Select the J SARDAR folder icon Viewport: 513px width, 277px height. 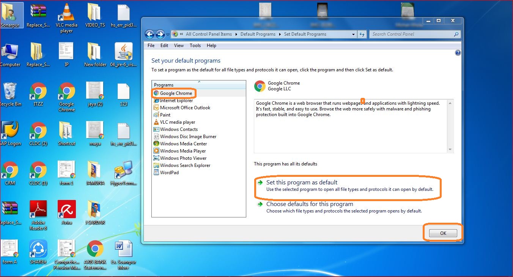[x=95, y=212]
